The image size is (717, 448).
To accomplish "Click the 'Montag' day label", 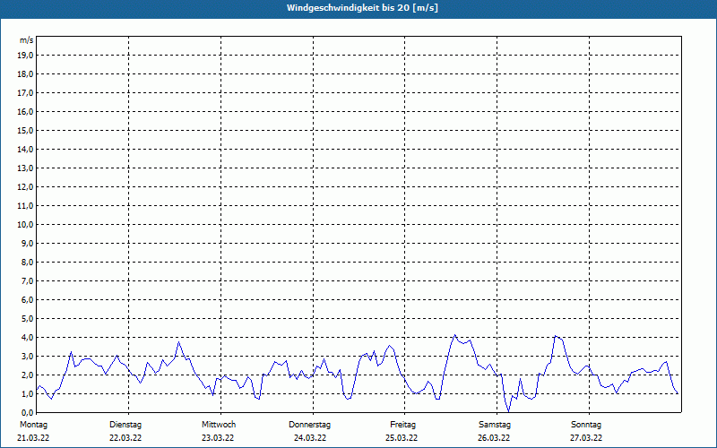I will (33, 425).
